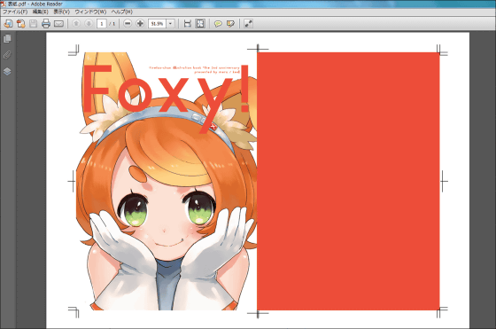
Task: Click the zoom percentage field 51.5%
Action: [157, 24]
